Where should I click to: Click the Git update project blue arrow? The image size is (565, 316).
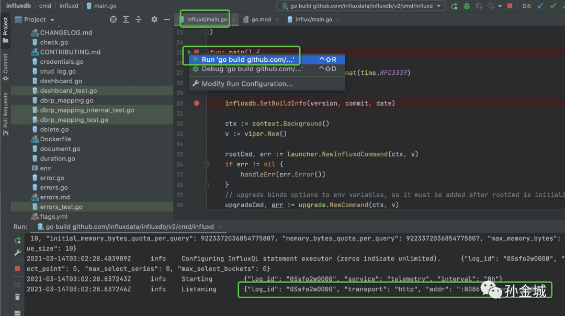point(540,6)
